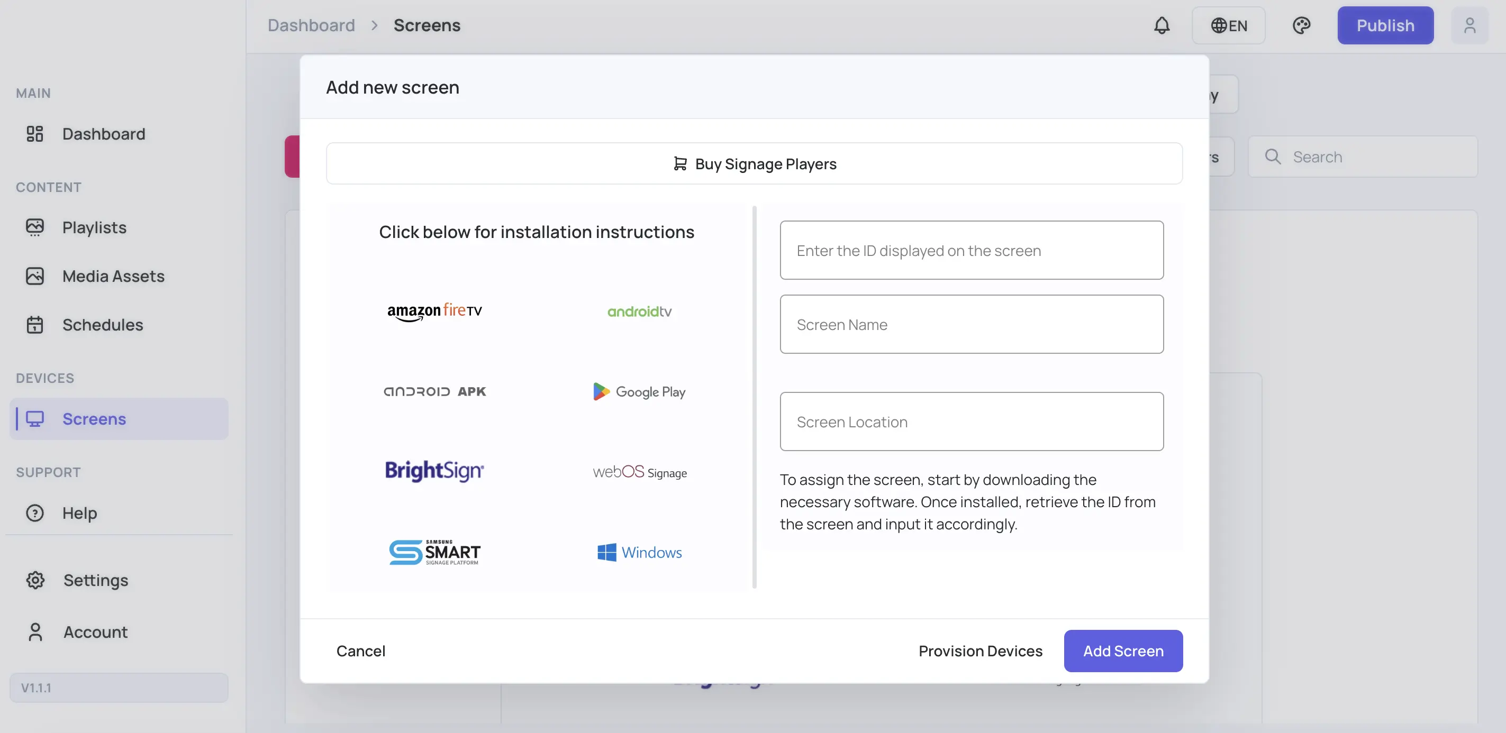Focus the screen ID input field
The width and height of the screenshot is (1506, 733).
pyautogui.click(x=972, y=250)
